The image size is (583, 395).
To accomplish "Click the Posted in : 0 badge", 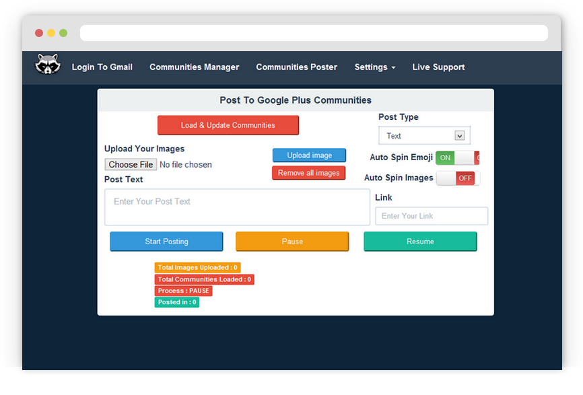I will pyautogui.click(x=176, y=302).
